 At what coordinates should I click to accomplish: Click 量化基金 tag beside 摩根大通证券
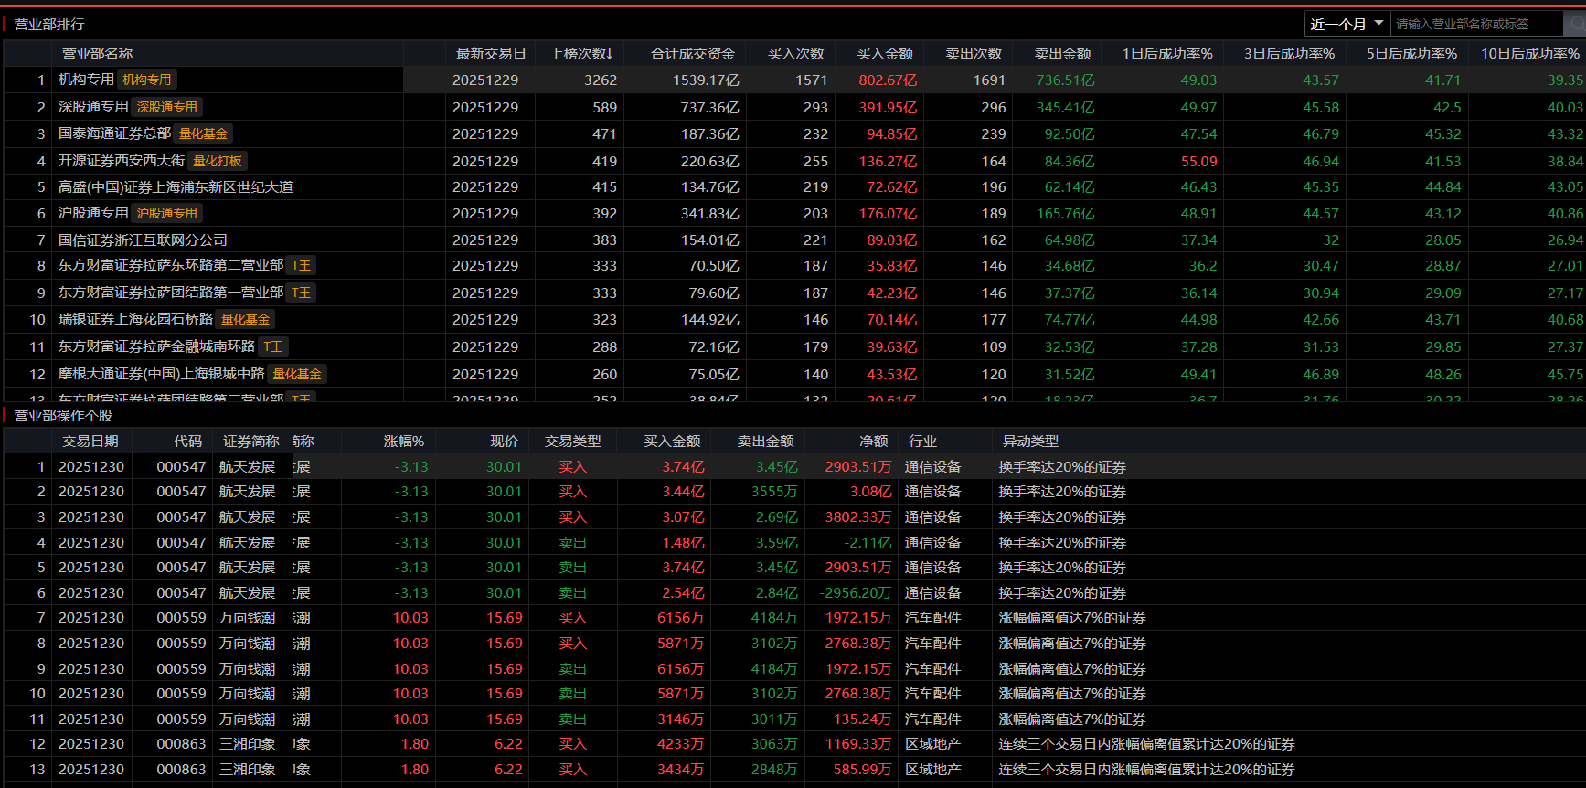297,375
